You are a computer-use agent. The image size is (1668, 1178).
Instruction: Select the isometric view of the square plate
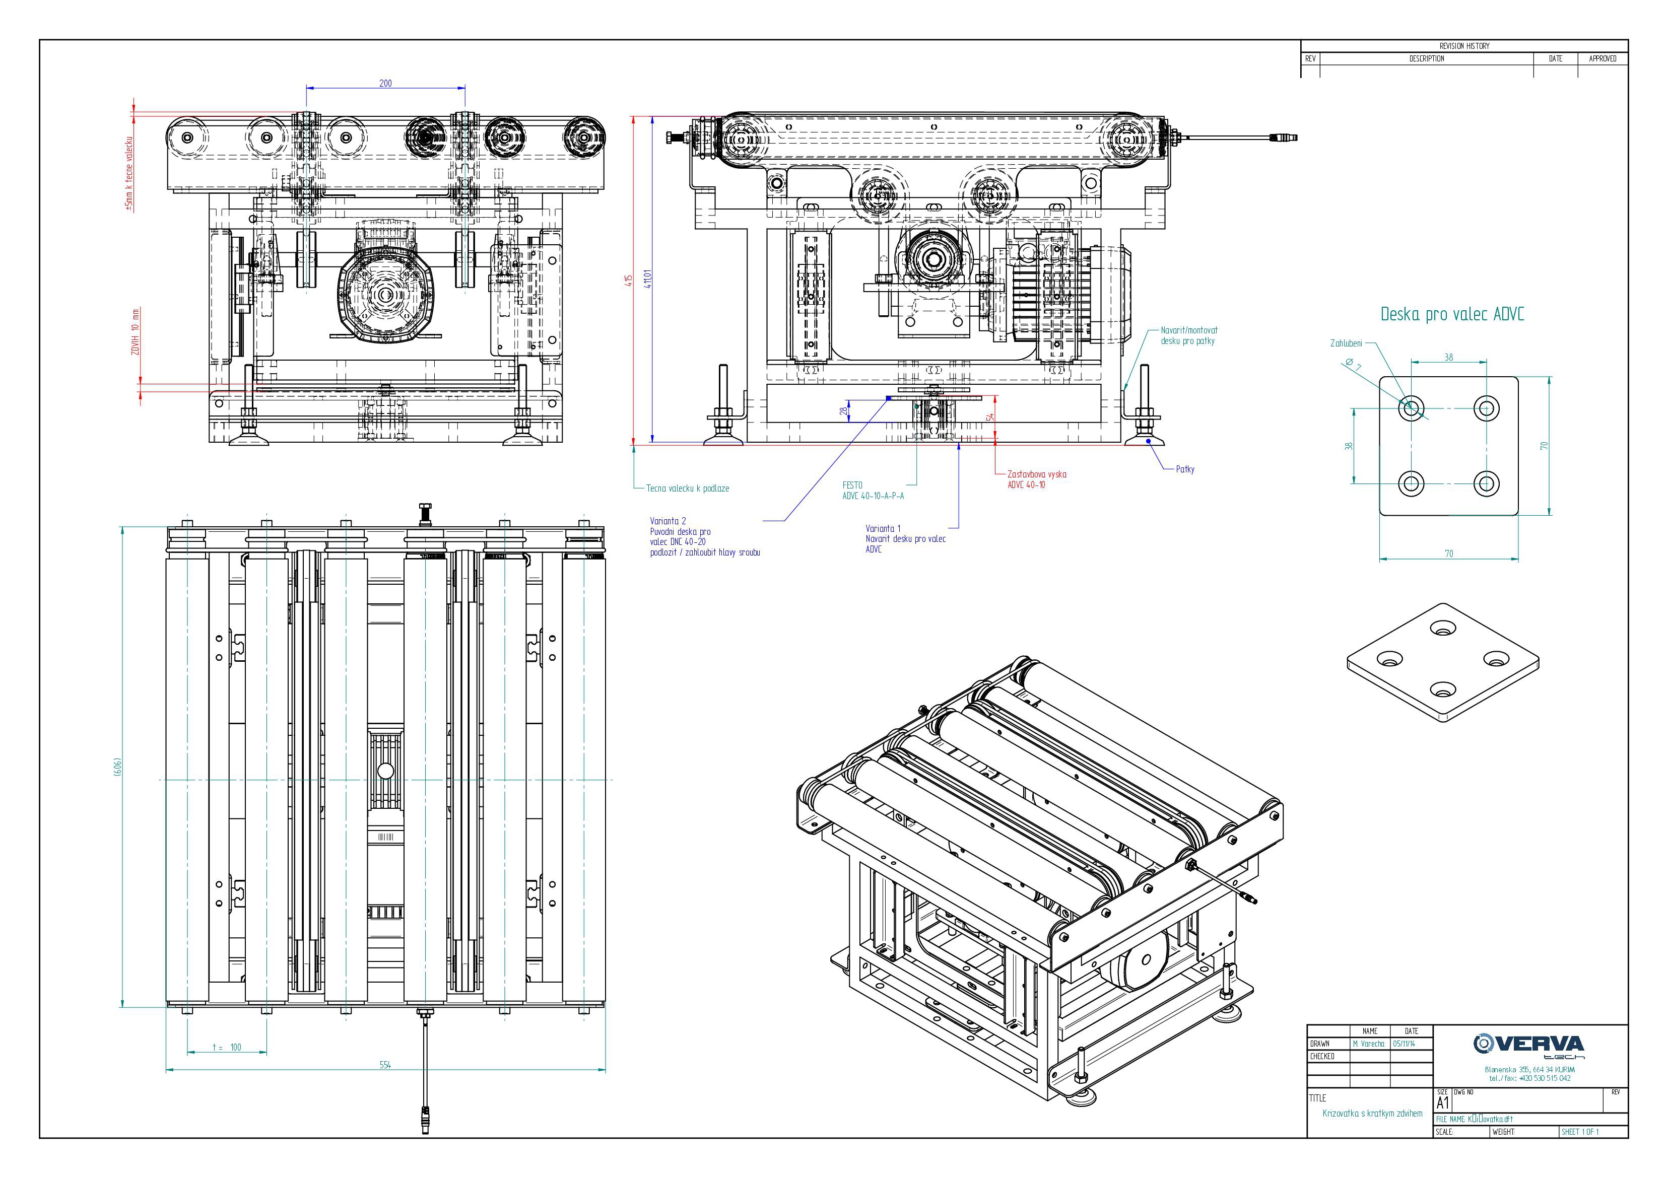coord(1443,662)
